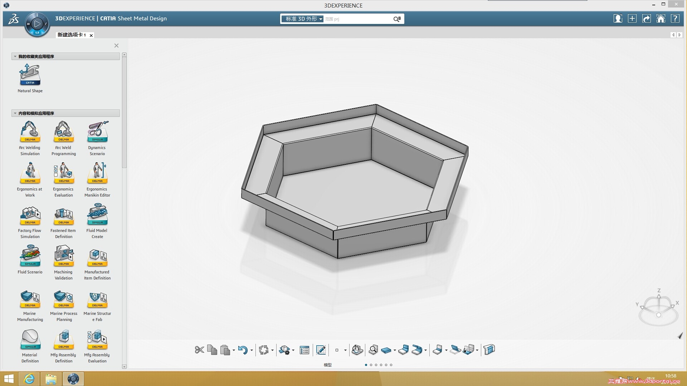Select the 新建选项卡1 tab

click(72, 35)
